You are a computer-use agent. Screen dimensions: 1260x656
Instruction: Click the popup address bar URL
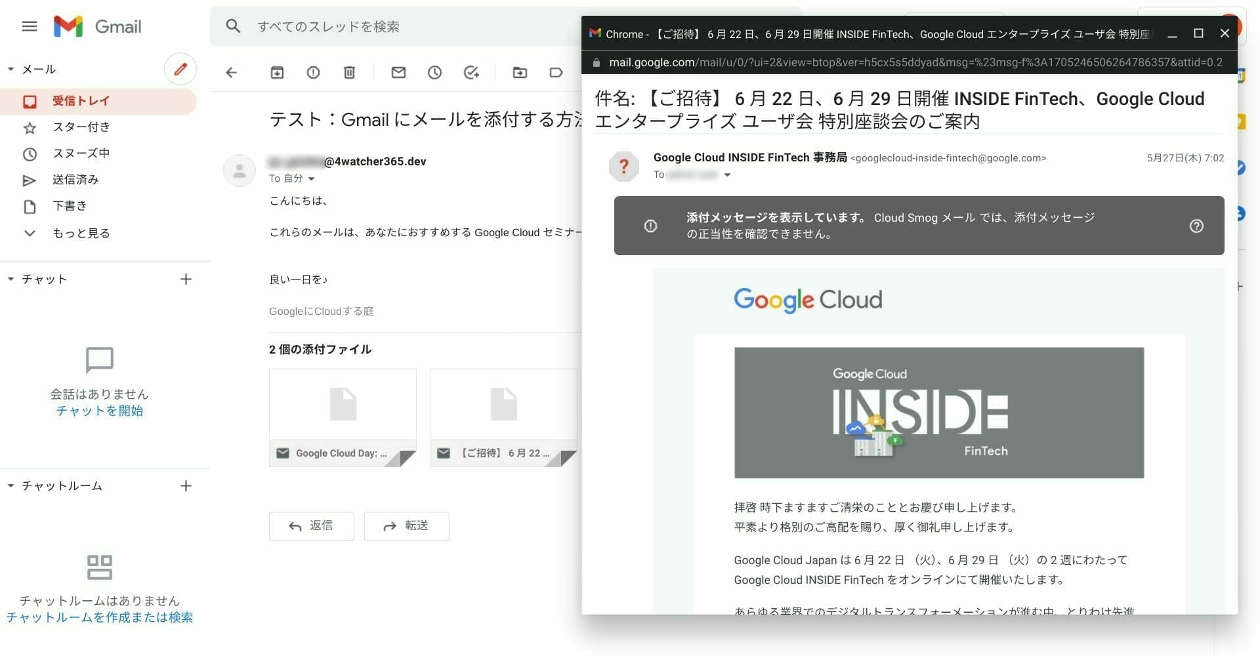pyautogui.click(x=915, y=62)
